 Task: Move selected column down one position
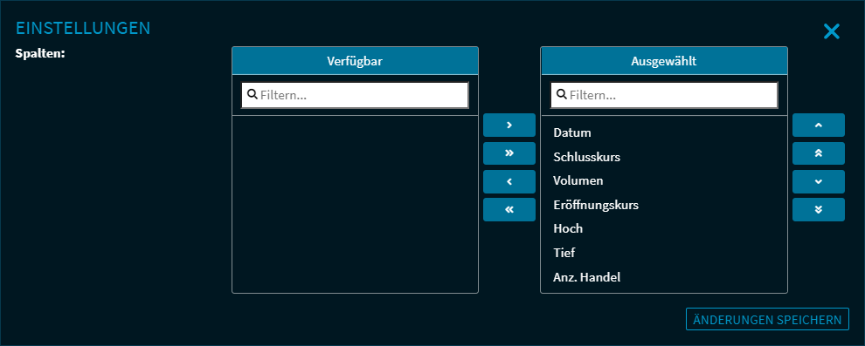click(819, 181)
